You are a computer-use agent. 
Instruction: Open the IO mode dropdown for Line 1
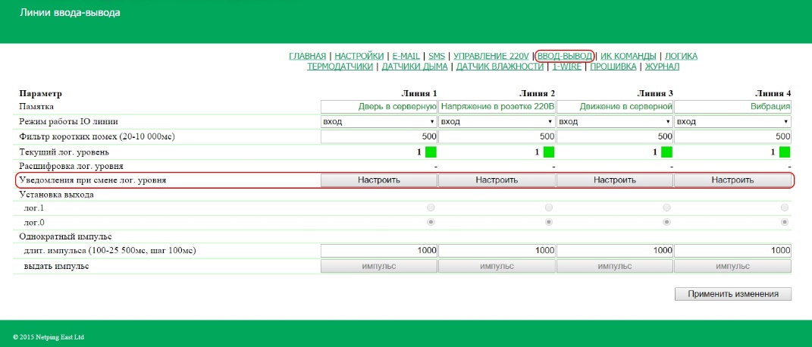pos(379,121)
